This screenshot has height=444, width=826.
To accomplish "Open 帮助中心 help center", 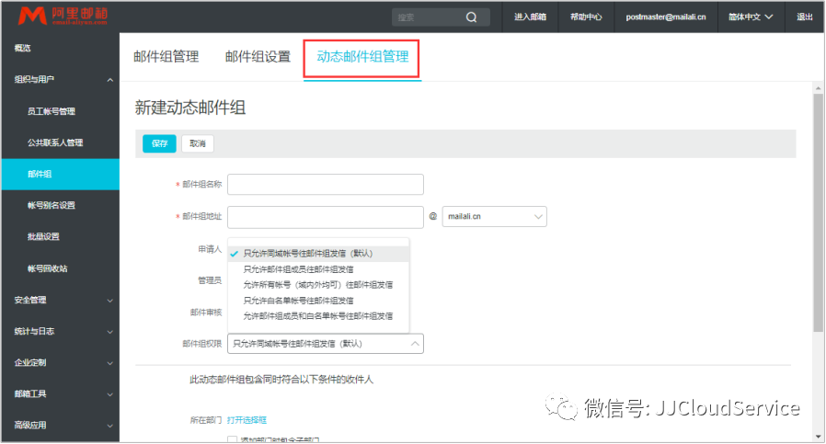I will click(x=586, y=17).
